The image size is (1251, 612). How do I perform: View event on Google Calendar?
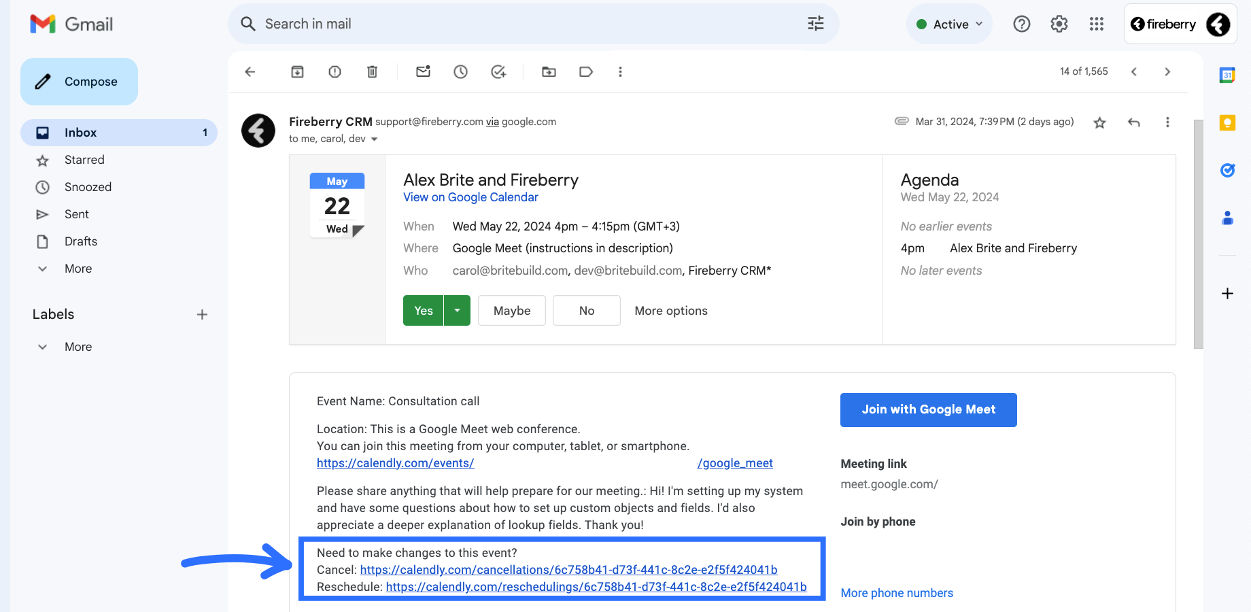[470, 197]
